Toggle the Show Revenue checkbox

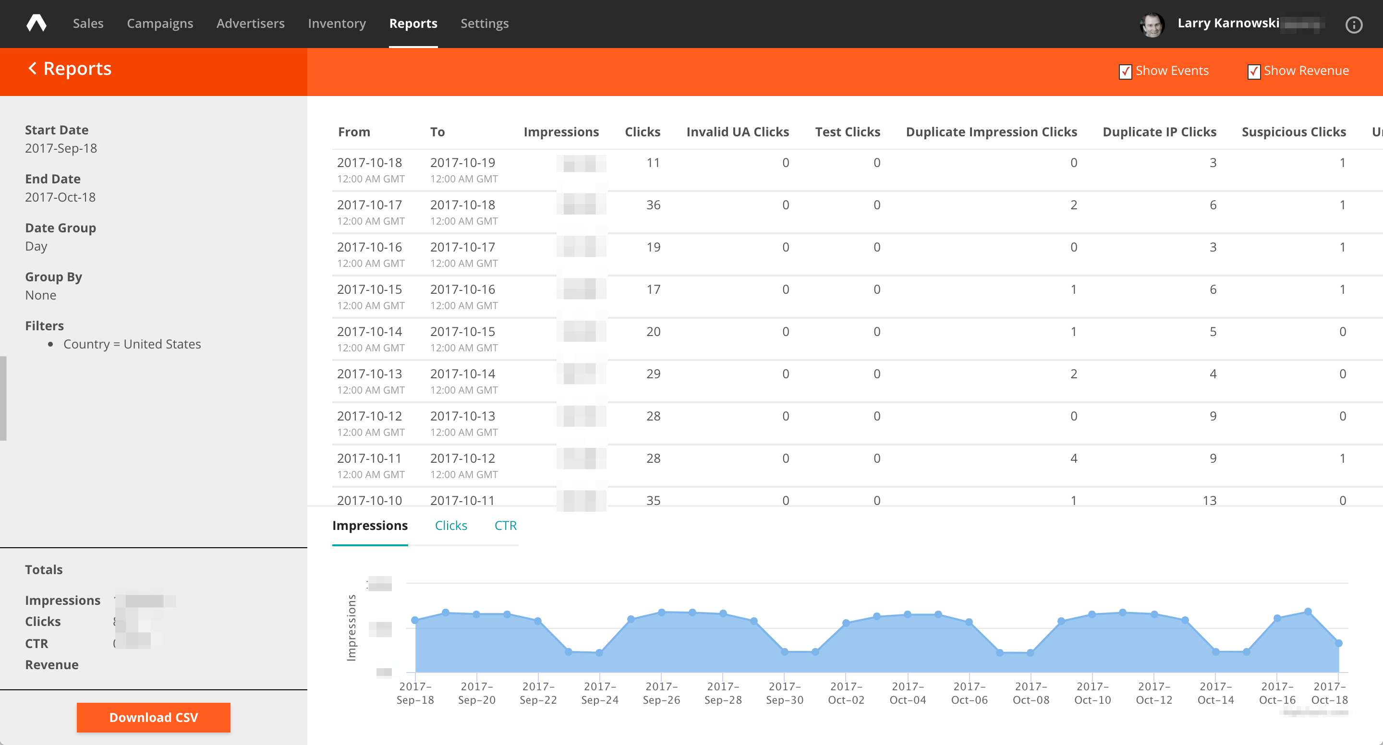tap(1254, 72)
